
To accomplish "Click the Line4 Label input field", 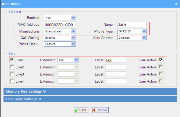I will tap(116, 81).
